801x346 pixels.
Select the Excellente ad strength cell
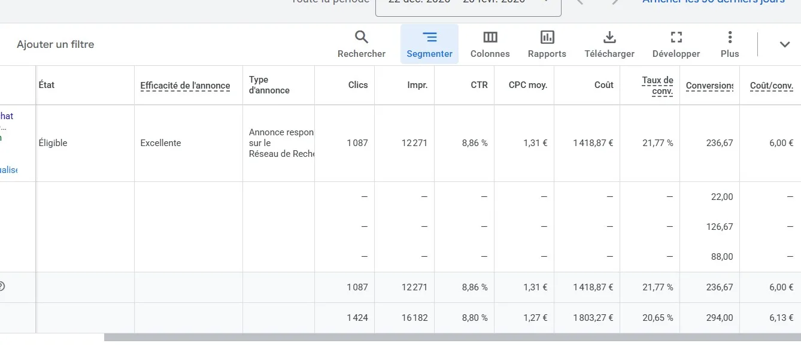[x=160, y=143]
